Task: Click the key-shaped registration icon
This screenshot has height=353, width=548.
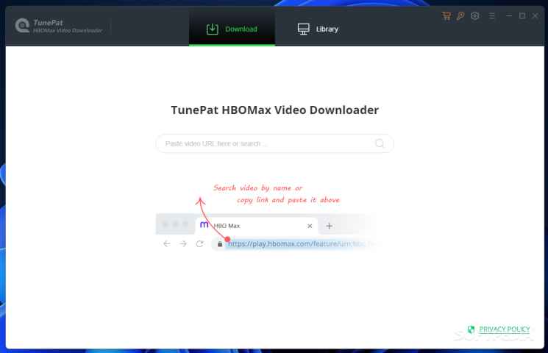Action: (460, 15)
